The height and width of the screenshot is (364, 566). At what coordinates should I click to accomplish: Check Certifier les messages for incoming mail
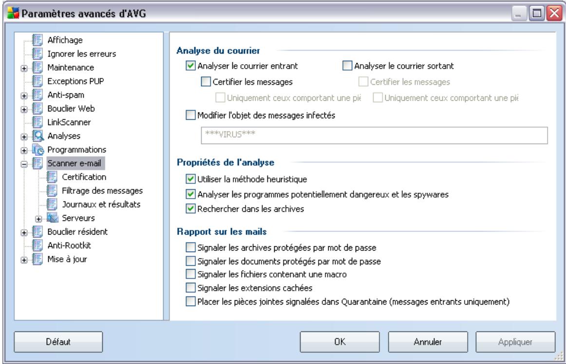pyautogui.click(x=206, y=82)
